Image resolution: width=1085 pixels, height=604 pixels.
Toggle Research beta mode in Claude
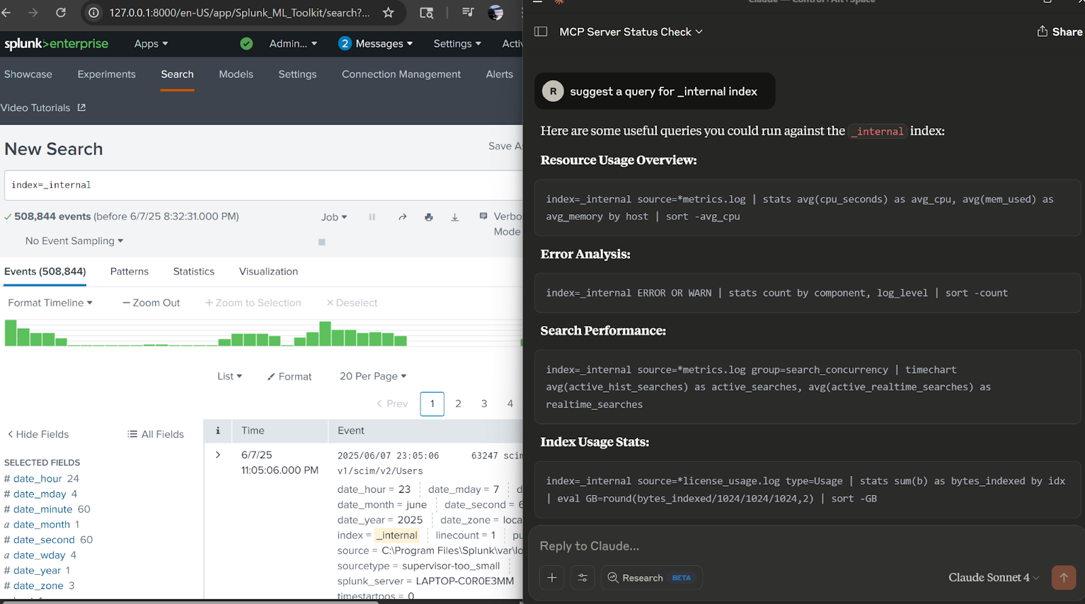(x=651, y=578)
